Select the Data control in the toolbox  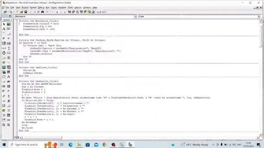click(x=9, y=67)
